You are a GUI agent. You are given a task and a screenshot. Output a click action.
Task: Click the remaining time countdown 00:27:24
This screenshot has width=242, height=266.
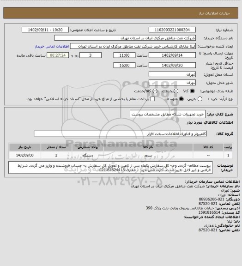coord(58,55)
